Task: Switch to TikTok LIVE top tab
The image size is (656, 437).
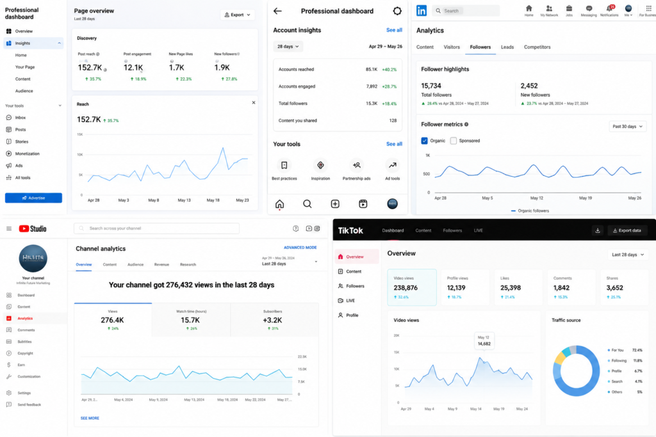Action: 478,230
